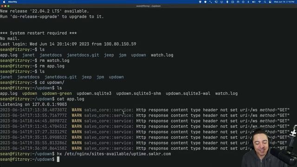The image size is (297, 167).
Task: Click the 'updown.sqlite3' file name
Action: coord(94,93)
